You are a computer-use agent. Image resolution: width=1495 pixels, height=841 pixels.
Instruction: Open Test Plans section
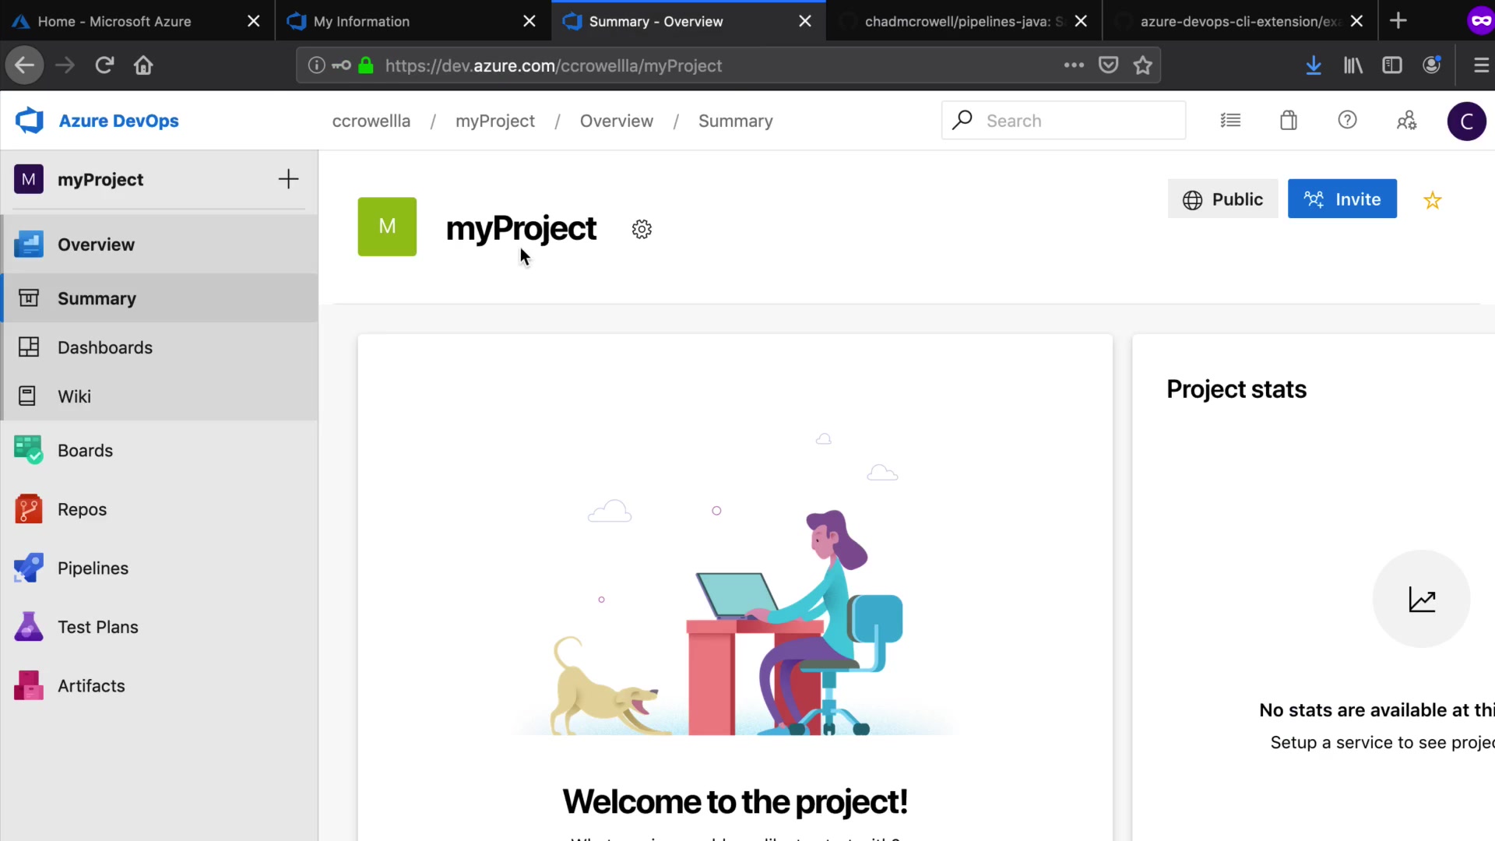(x=97, y=627)
